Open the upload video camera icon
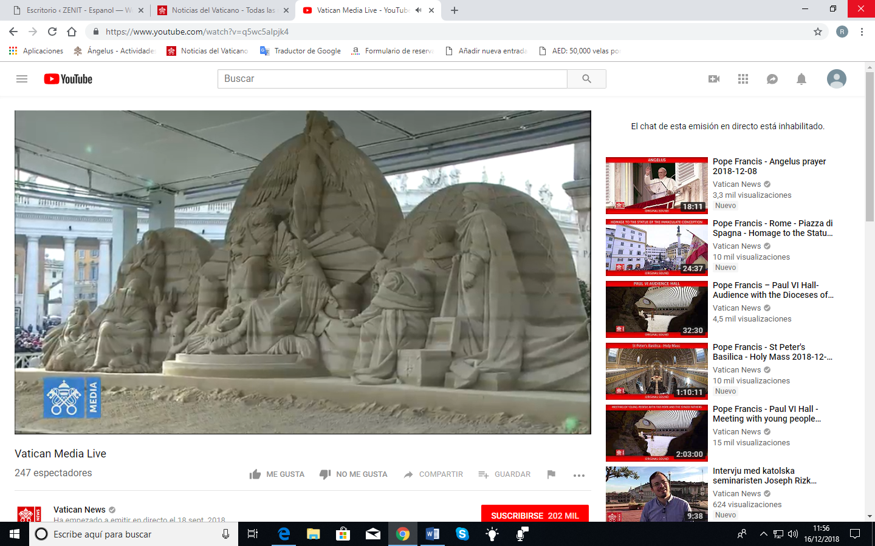This screenshot has height=546, width=875. click(714, 79)
